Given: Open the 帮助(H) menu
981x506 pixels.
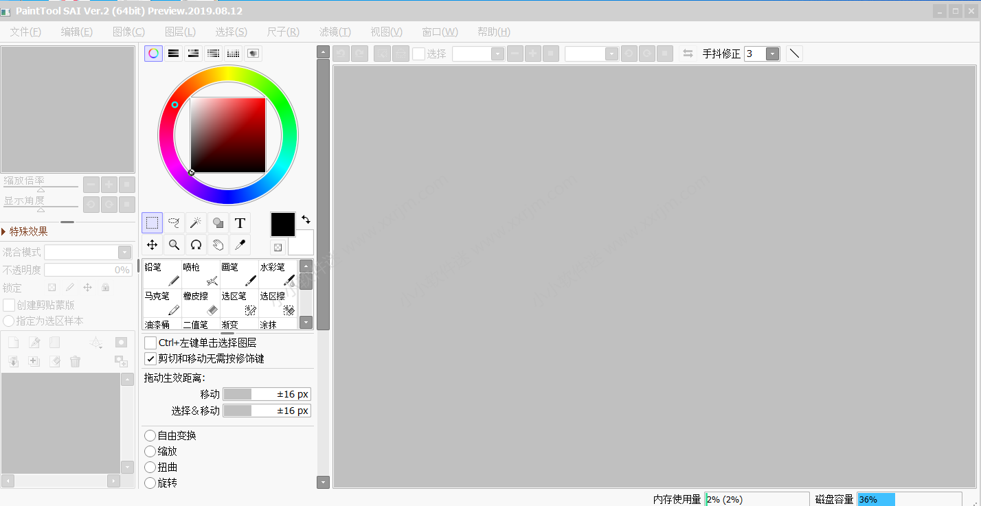Looking at the screenshot, I should 494,32.
